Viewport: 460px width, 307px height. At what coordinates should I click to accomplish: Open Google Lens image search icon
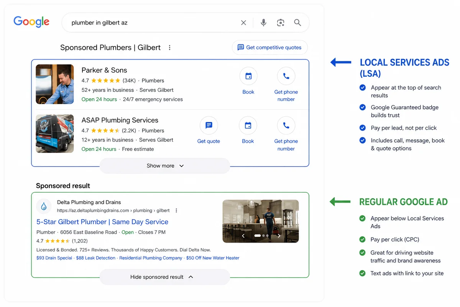pos(281,23)
